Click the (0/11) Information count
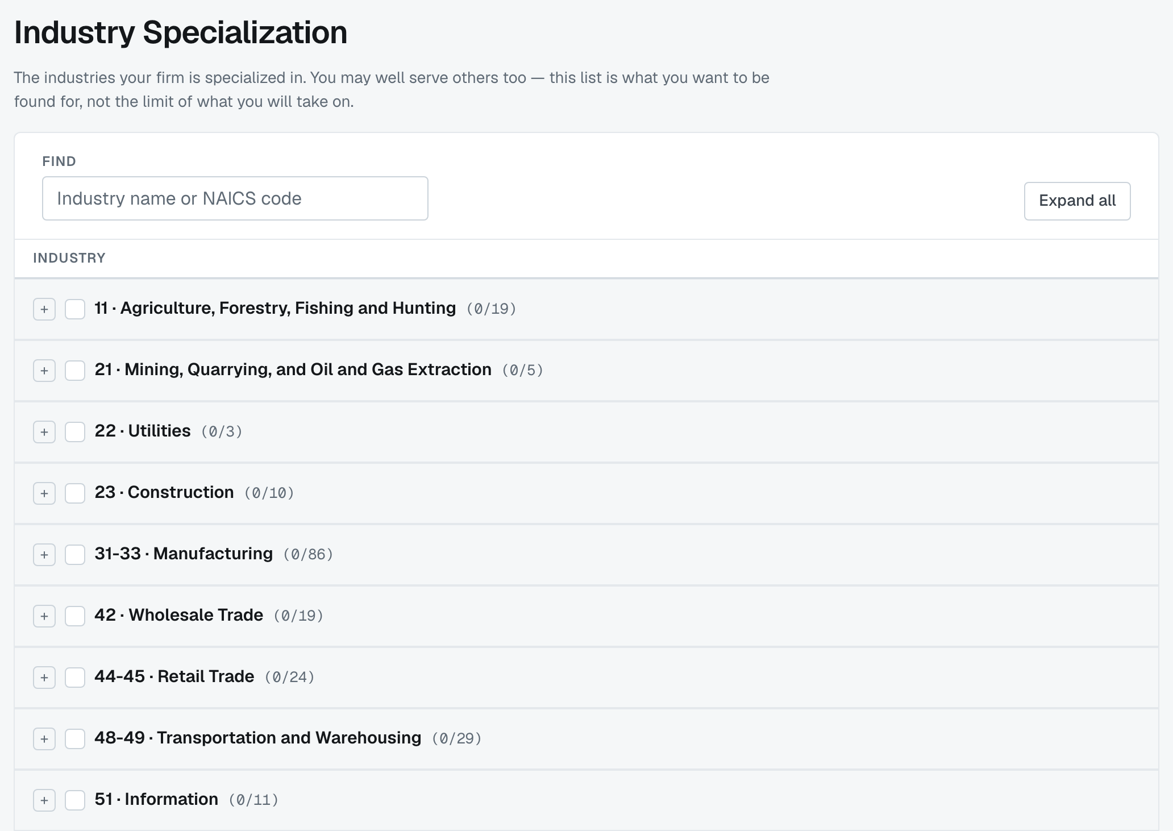Image resolution: width=1173 pixels, height=831 pixels. pos(253,800)
